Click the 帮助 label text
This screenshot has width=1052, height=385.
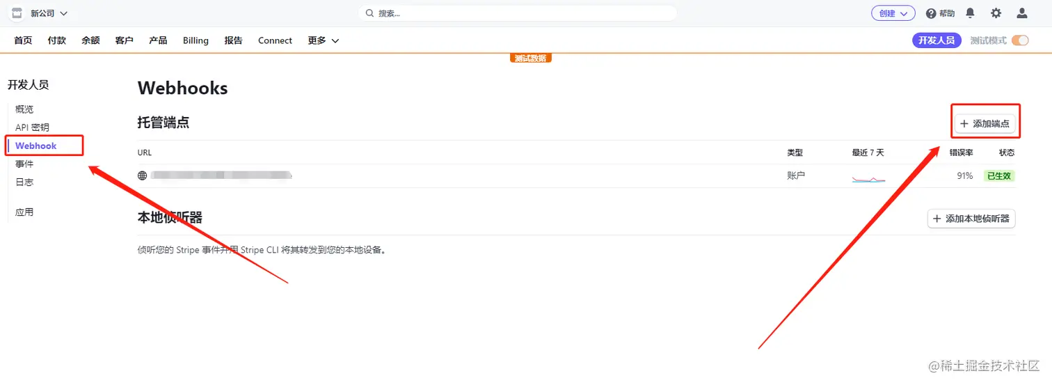947,13
